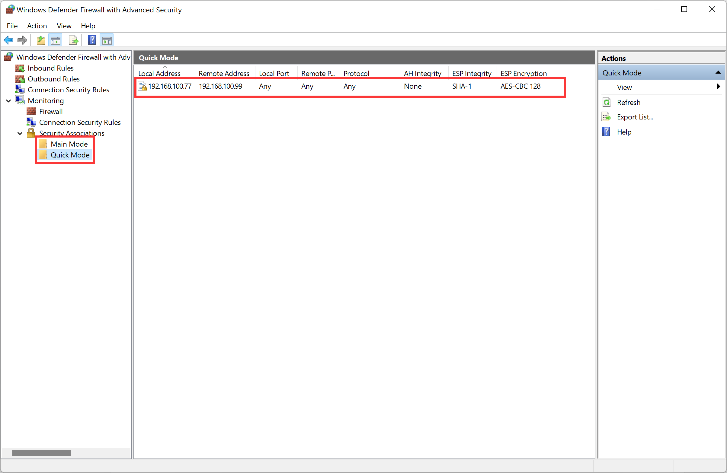Open the Firewall node under Monitoring
Viewport: 727px width, 473px height.
point(51,112)
